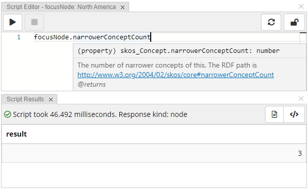Click the '@returns' tooltip text
308x189 pixels.
92,85
